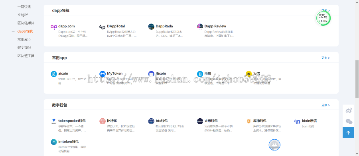
Task: Share via the Weibo icon
Action: pyautogui.click(x=349, y=111)
